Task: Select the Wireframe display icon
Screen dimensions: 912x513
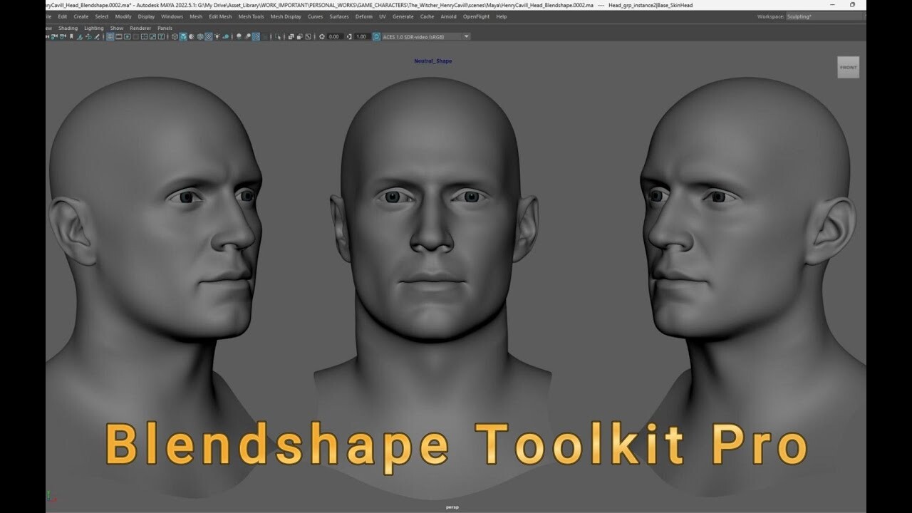Action: click(x=174, y=36)
